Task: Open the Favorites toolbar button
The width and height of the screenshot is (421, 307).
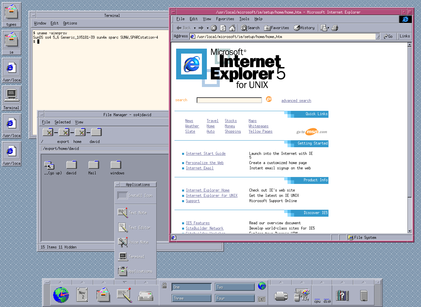Action: 277,28
